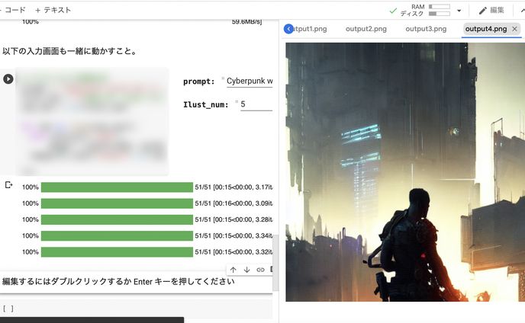525x323 pixels.
Task: Move cell down with arrow icon
Action: 246,270
